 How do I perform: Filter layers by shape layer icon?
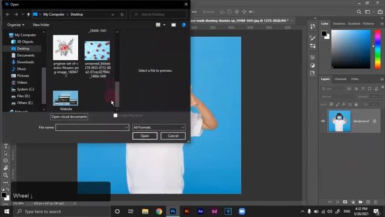pyautogui.click(x=370, y=89)
